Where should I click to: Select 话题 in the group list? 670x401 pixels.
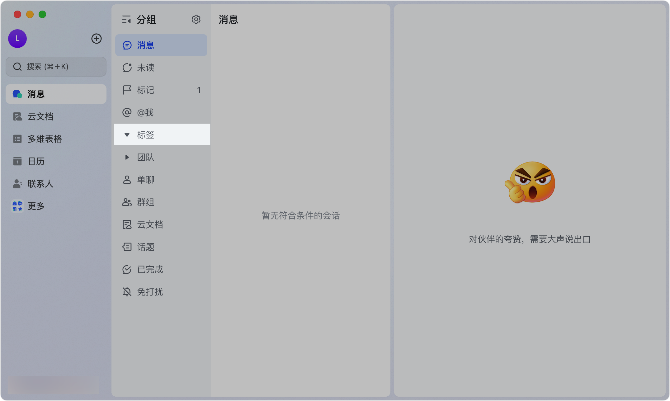tap(146, 247)
